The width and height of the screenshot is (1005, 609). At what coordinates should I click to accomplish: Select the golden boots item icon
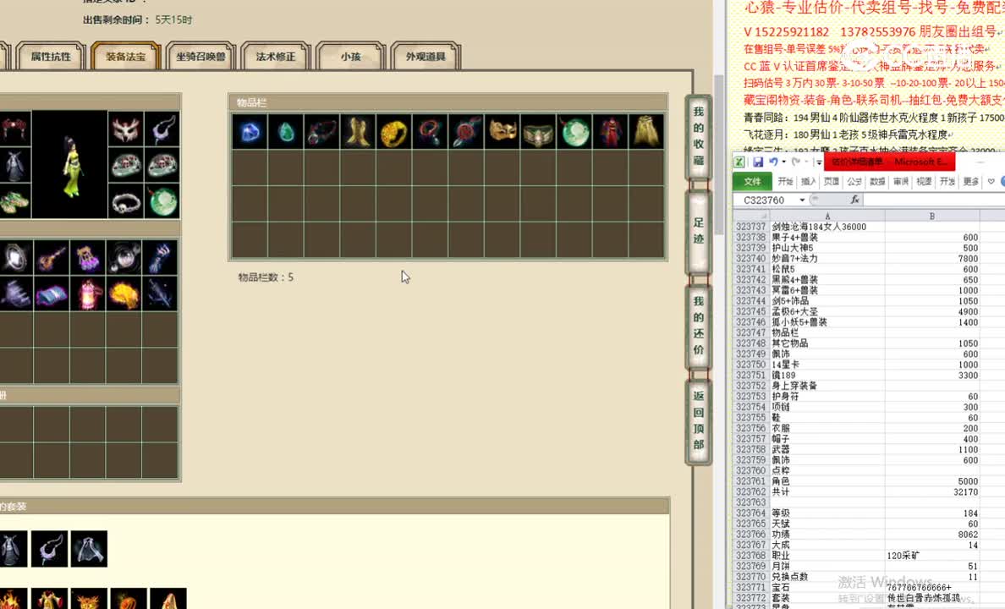[357, 134]
